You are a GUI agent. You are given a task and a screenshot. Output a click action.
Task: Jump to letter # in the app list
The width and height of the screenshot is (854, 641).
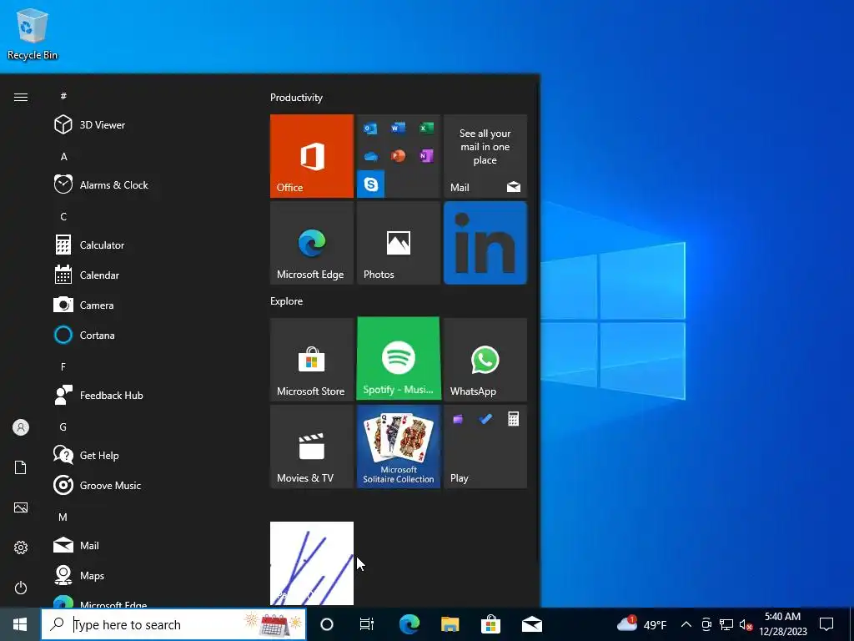point(63,96)
